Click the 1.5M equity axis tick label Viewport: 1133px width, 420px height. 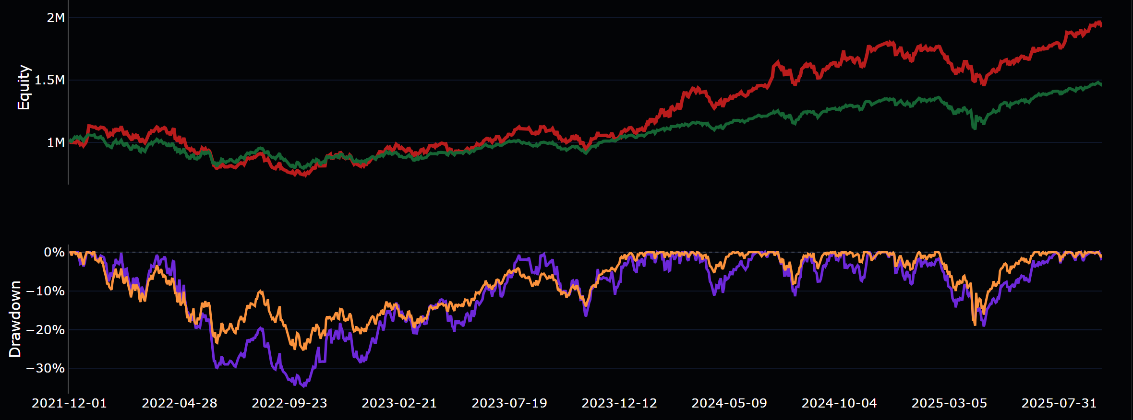click(49, 80)
